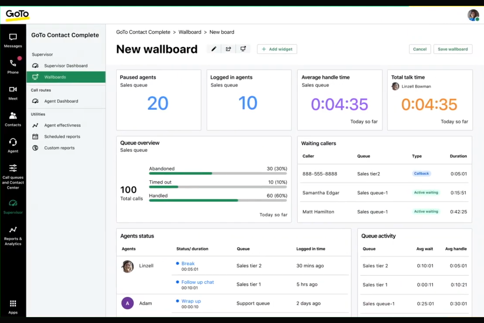Click the Avg handle column header

[456, 249]
